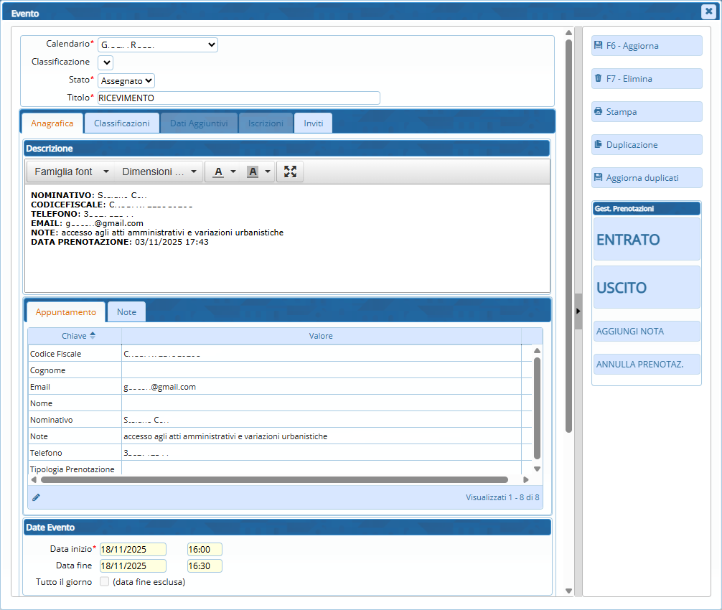
Task: Click the Duplicazione copy button
Action: [647, 145]
